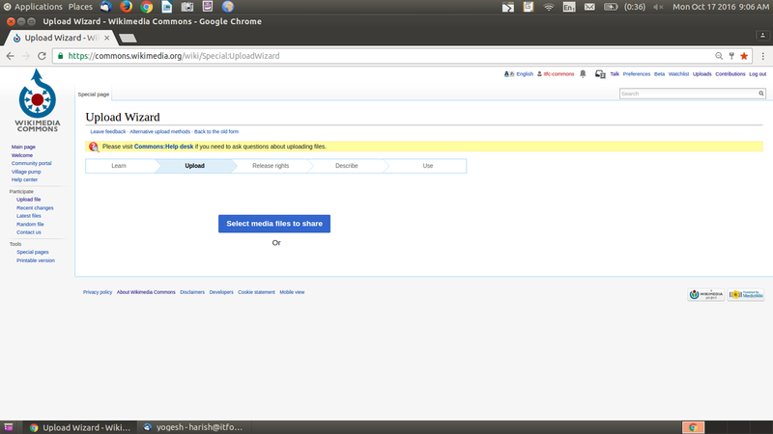Click the Chrome address bar URL
The image size is (773, 434).
(174, 56)
